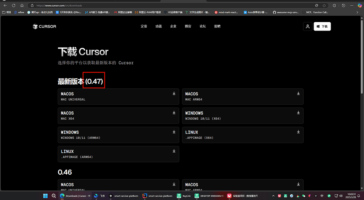This screenshot has width=364, height=200.
Task: Open 定价 pricing page
Action: tap(144, 26)
